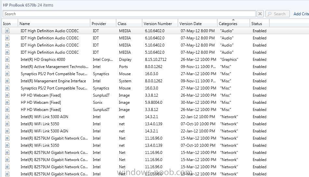Clear the search box with the X icon

pos(260,14)
